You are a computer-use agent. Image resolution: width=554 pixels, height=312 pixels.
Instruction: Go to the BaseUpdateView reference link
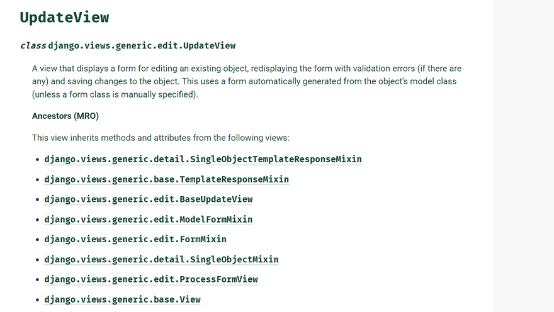148,199
